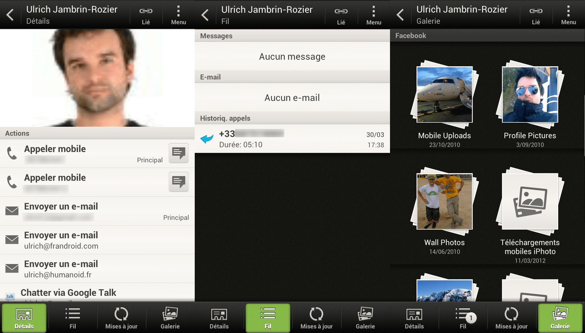
Task: Tap contact name in the Détails header
Action: click(72, 9)
